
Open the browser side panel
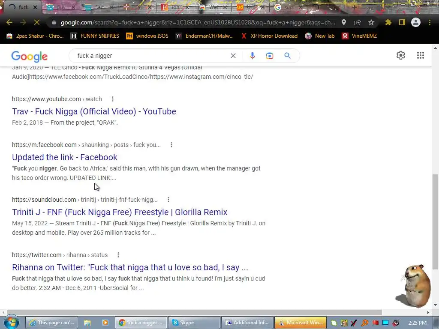pos(402,22)
